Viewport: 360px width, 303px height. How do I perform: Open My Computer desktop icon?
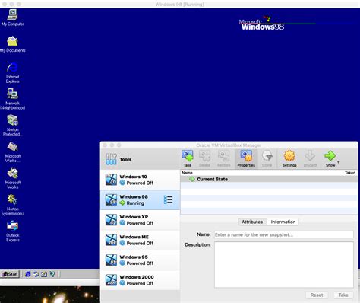pyautogui.click(x=12, y=17)
